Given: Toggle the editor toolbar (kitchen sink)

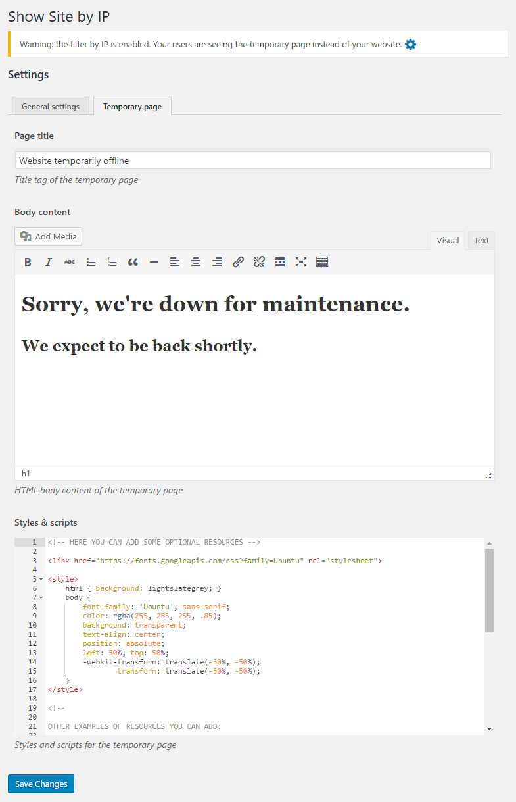Looking at the screenshot, I should [x=322, y=262].
